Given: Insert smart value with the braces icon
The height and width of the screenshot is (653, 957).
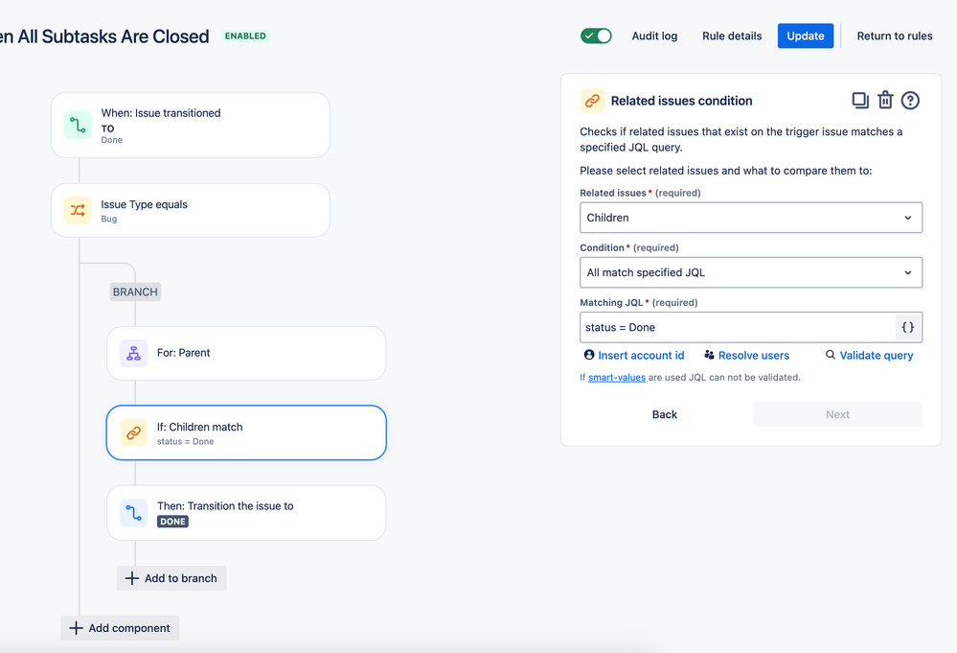Looking at the screenshot, I should (907, 327).
